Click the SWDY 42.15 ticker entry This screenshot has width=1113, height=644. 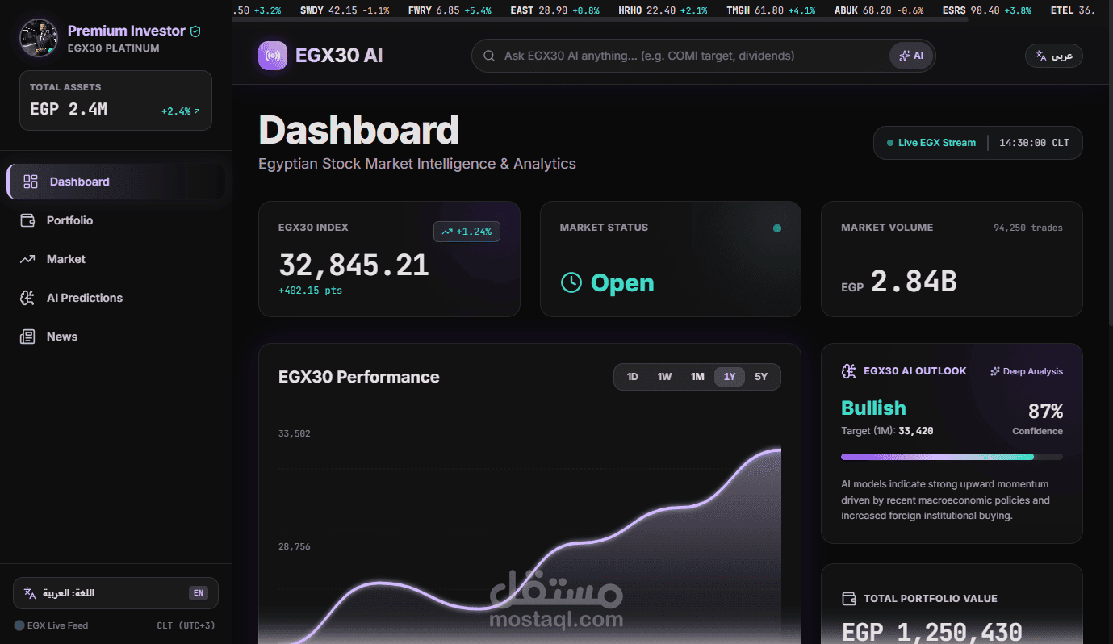345,10
